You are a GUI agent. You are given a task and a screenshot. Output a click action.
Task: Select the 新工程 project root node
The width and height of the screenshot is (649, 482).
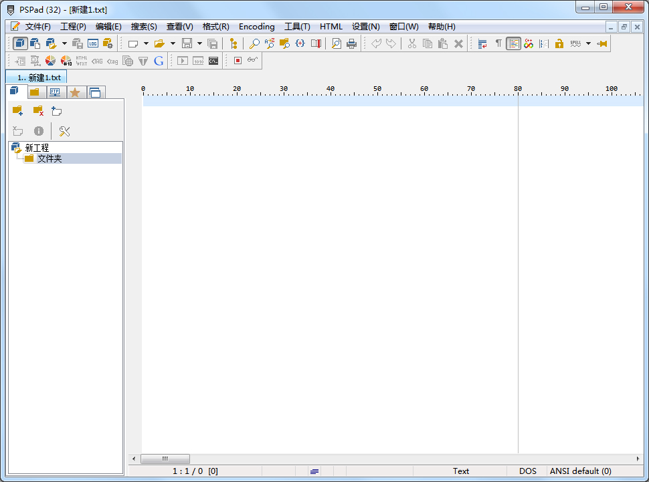(x=37, y=148)
